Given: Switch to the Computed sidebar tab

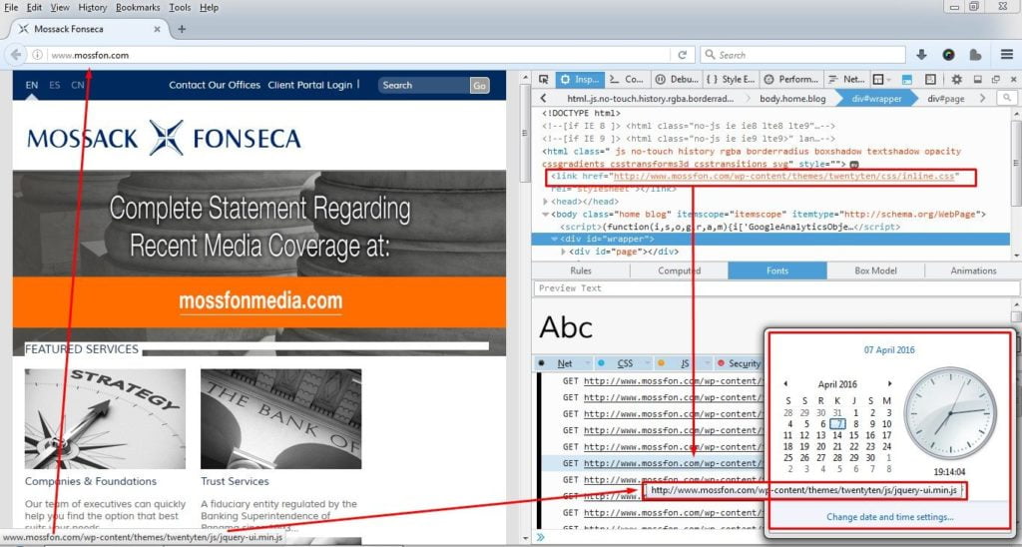Looking at the screenshot, I should pos(679,271).
